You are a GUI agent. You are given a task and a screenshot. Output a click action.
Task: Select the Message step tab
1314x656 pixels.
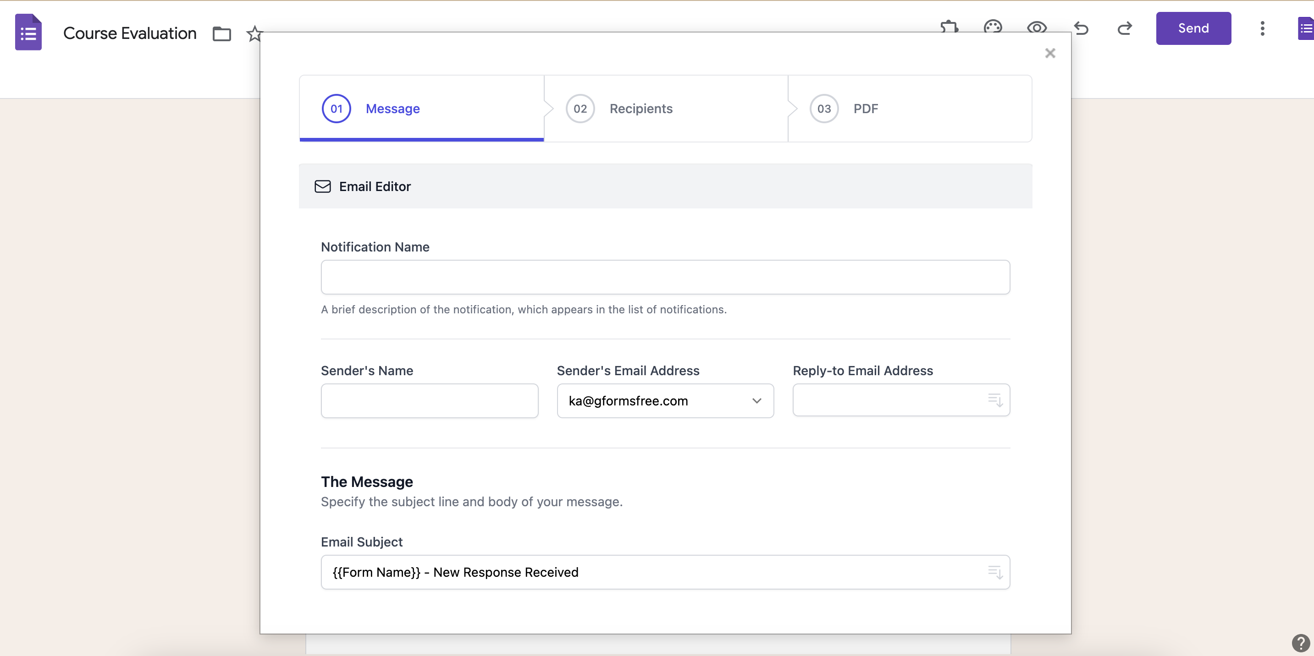click(392, 108)
